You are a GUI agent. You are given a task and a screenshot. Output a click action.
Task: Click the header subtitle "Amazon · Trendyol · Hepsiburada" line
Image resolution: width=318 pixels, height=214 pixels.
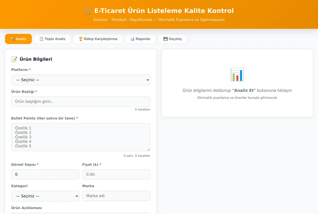tap(159, 20)
